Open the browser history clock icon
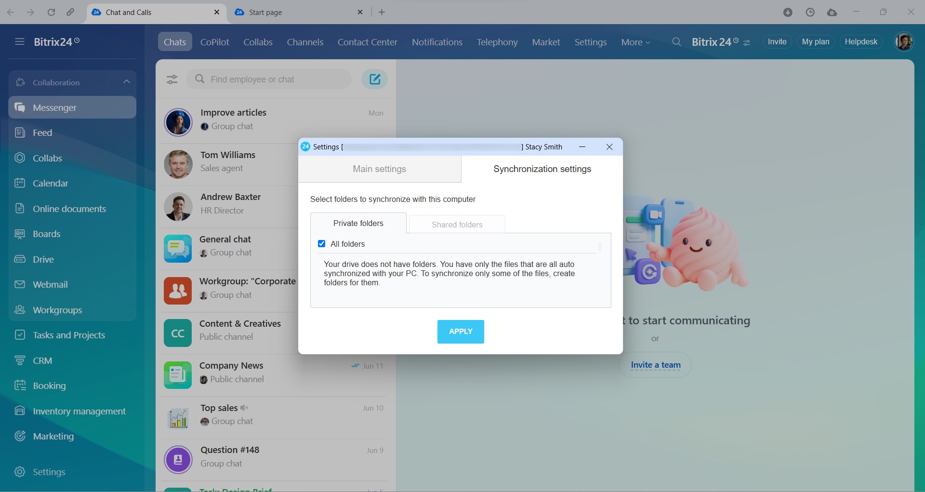The width and height of the screenshot is (925, 492). 810,12
